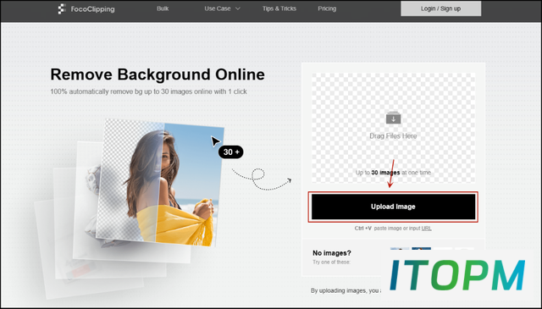This screenshot has height=309, width=542.
Task: Select the first sample image thumbnail
Action: 400,249
